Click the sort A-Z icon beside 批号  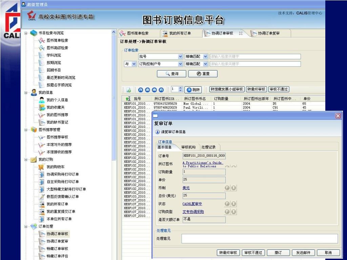[x=128, y=99]
